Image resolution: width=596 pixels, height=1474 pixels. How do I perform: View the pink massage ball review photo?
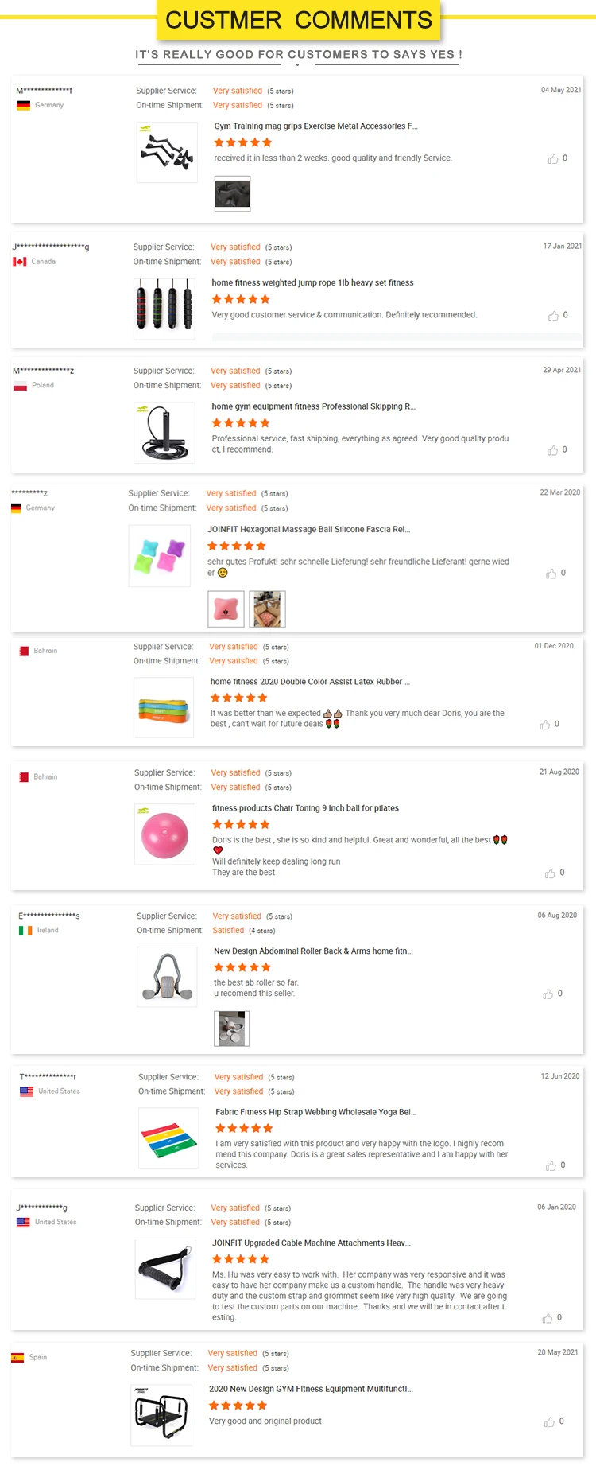[226, 609]
